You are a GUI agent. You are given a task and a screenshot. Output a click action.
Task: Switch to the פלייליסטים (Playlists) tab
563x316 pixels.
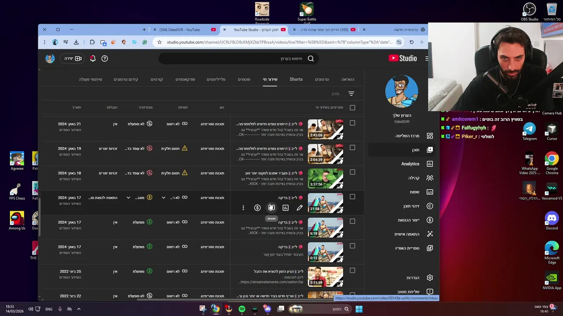point(216,79)
